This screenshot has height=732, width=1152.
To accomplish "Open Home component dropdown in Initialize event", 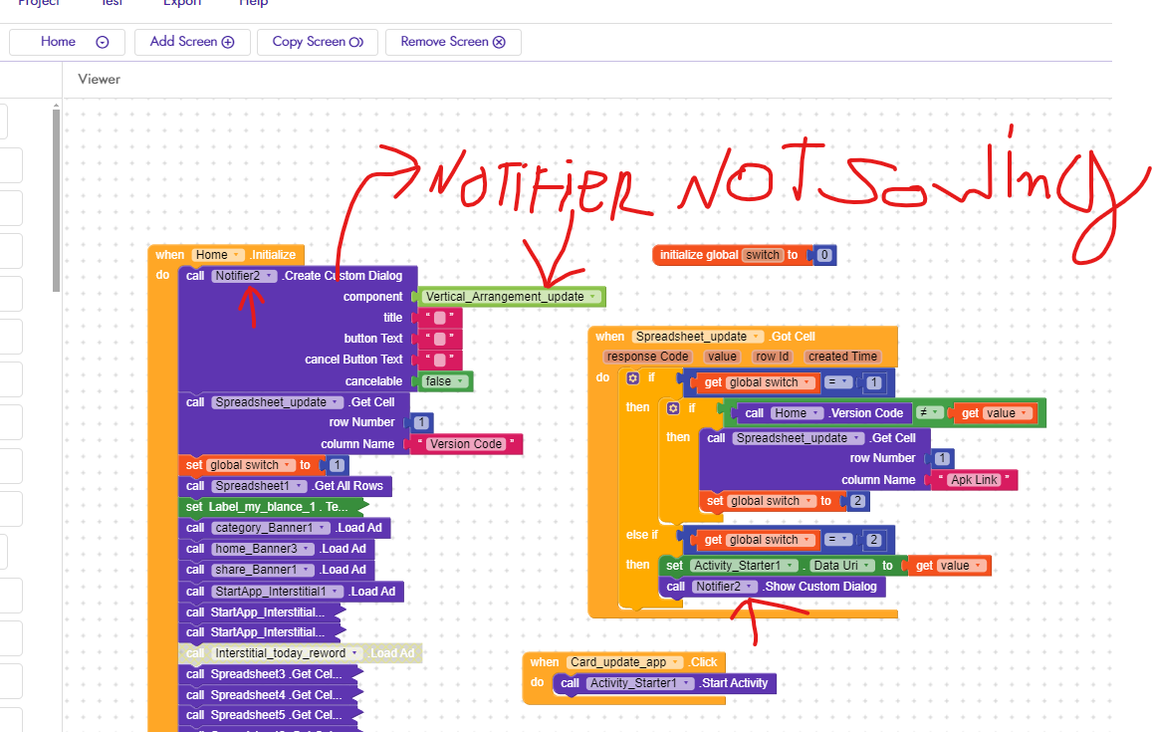I will pyautogui.click(x=217, y=255).
